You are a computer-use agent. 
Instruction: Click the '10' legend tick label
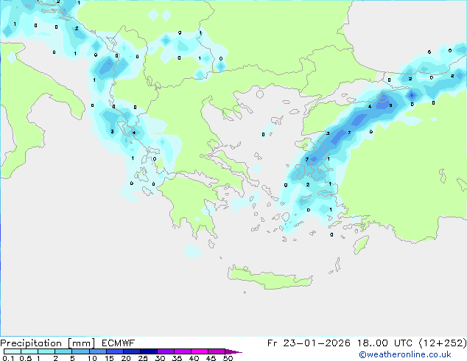[92, 358]
